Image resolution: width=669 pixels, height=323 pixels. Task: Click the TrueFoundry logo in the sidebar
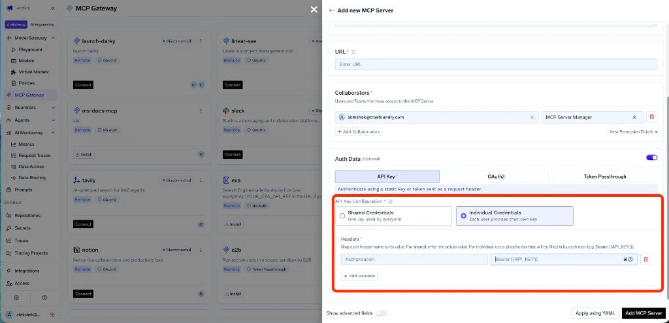click(x=9, y=8)
